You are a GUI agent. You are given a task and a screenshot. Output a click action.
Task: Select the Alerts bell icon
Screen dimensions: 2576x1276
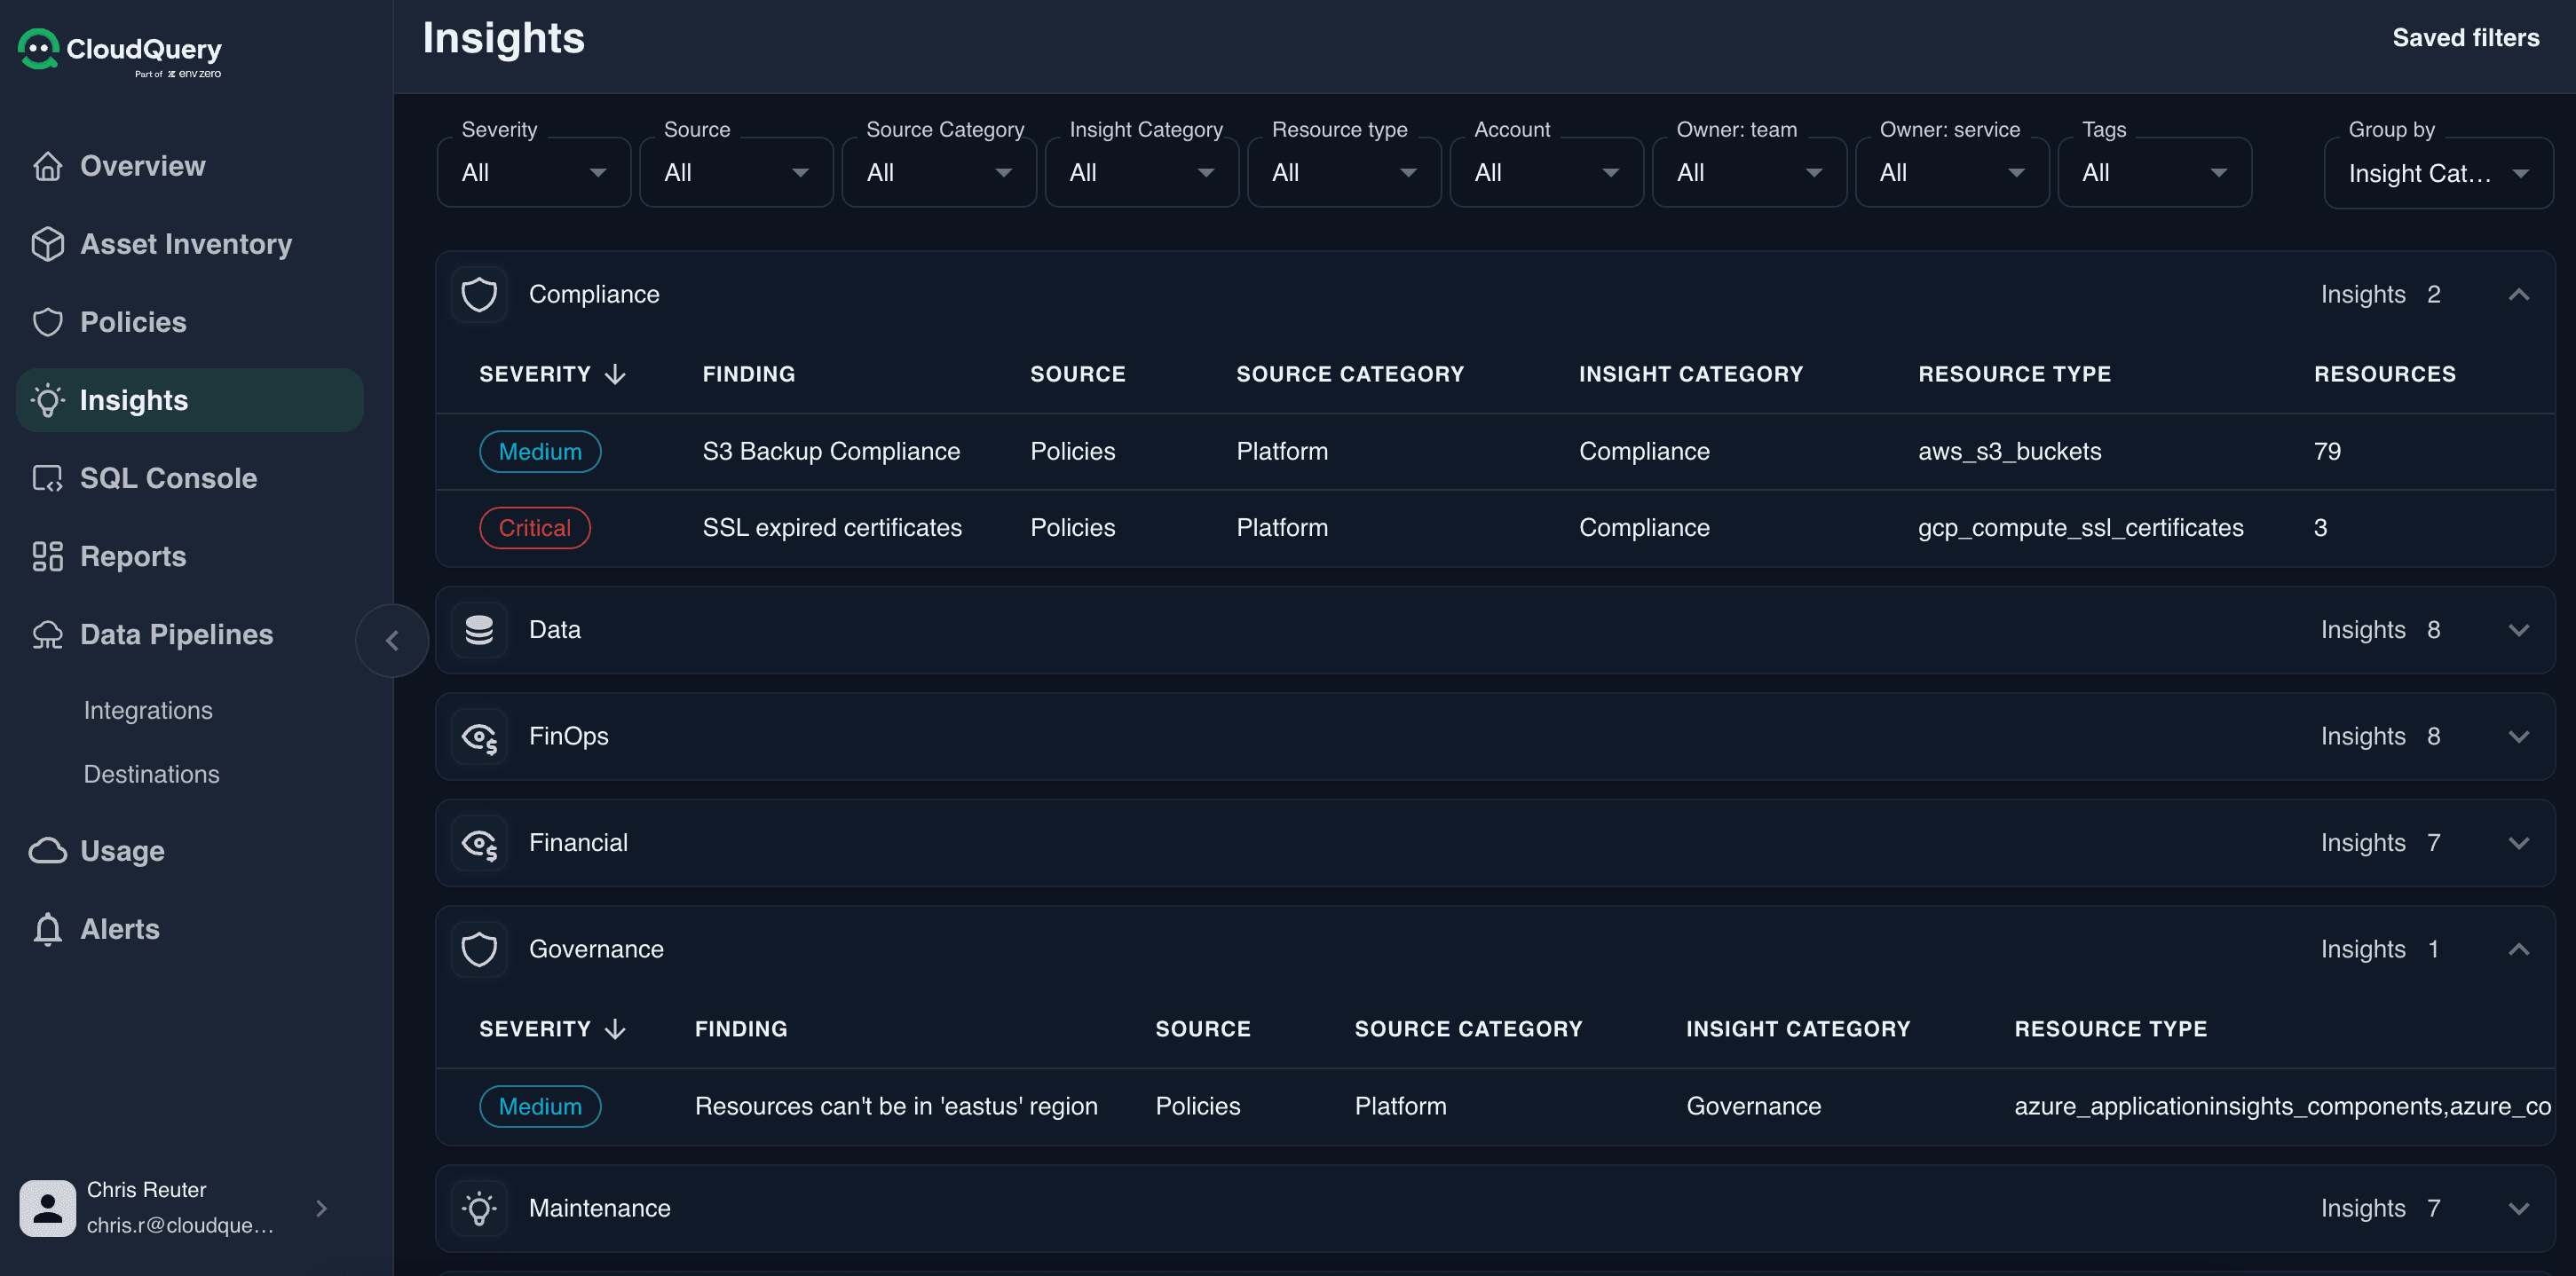pos(47,928)
